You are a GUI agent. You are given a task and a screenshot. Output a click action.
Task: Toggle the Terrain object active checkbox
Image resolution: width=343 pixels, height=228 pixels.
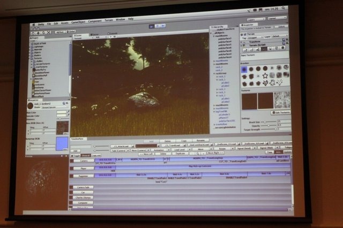point(245,34)
